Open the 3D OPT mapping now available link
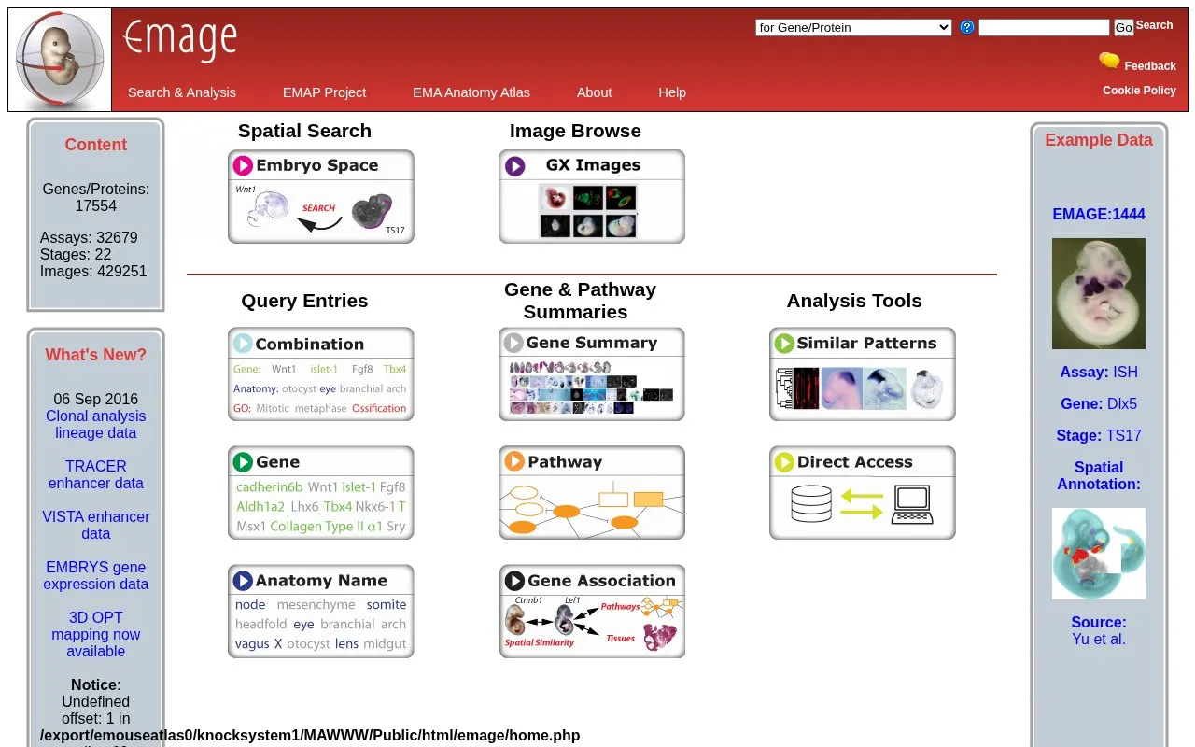The image size is (1195, 747). tap(96, 634)
